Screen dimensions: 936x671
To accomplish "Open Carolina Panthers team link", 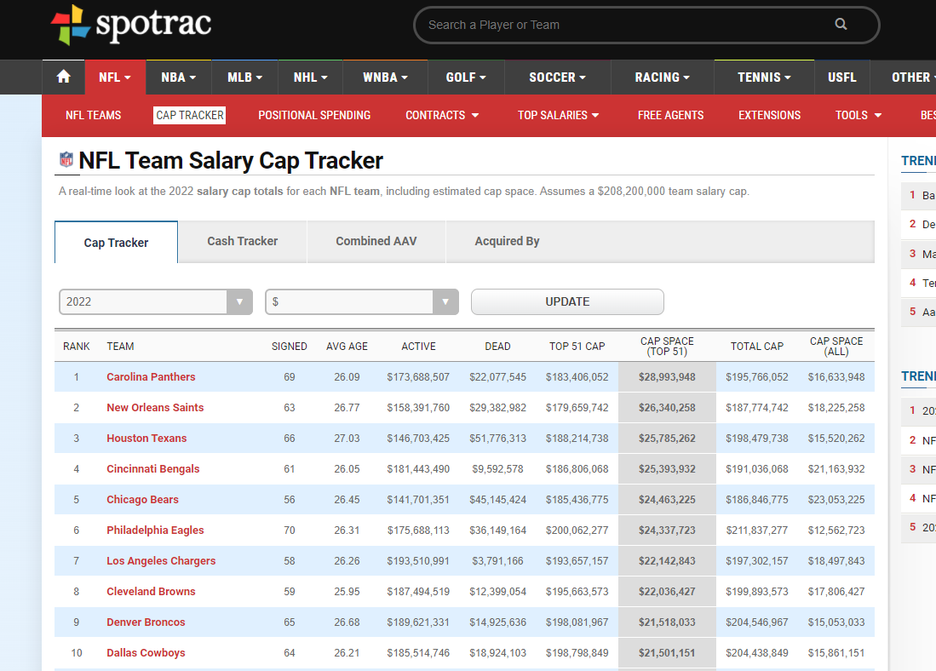I will (x=151, y=376).
